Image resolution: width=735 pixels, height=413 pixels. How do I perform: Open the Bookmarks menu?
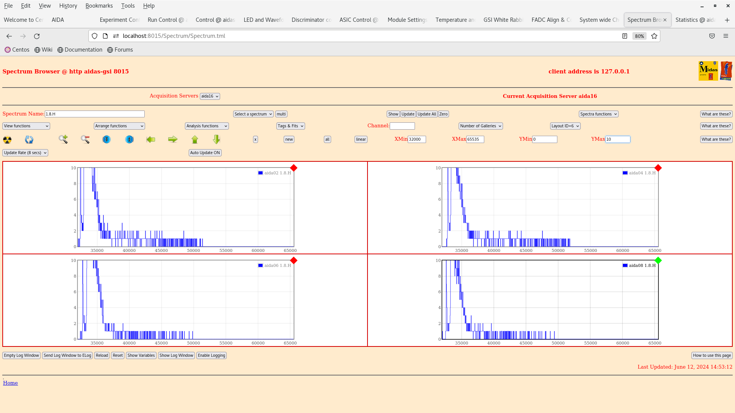pyautogui.click(x=99, y=6)
